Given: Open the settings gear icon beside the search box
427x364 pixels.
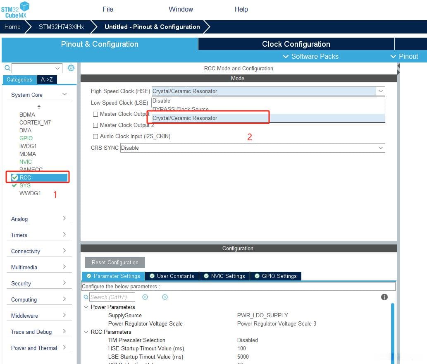Looking at the screenshot, I should click(71, 68).
